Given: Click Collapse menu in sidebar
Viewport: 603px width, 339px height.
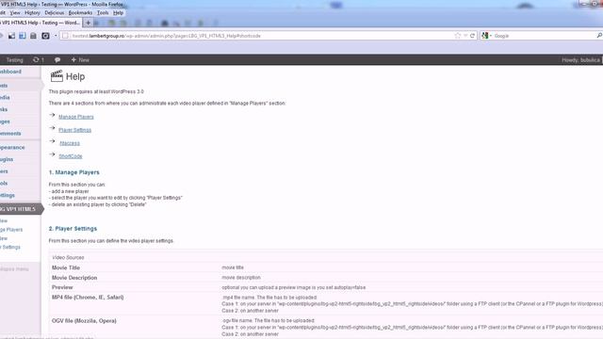Looking at the screenshot, I should coord(15,269).
